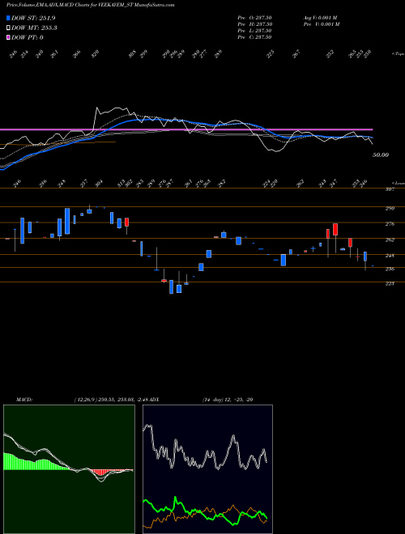Click the MACD '(12,26,9)' values text
This screenshot has width=405, height=534.
(x=112, y=399)
